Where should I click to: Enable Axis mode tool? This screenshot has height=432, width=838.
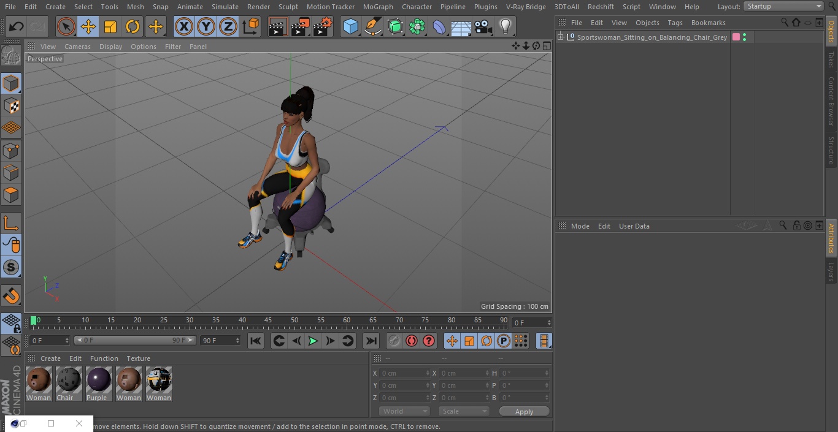pyautogui.click(x=11, y=222)
